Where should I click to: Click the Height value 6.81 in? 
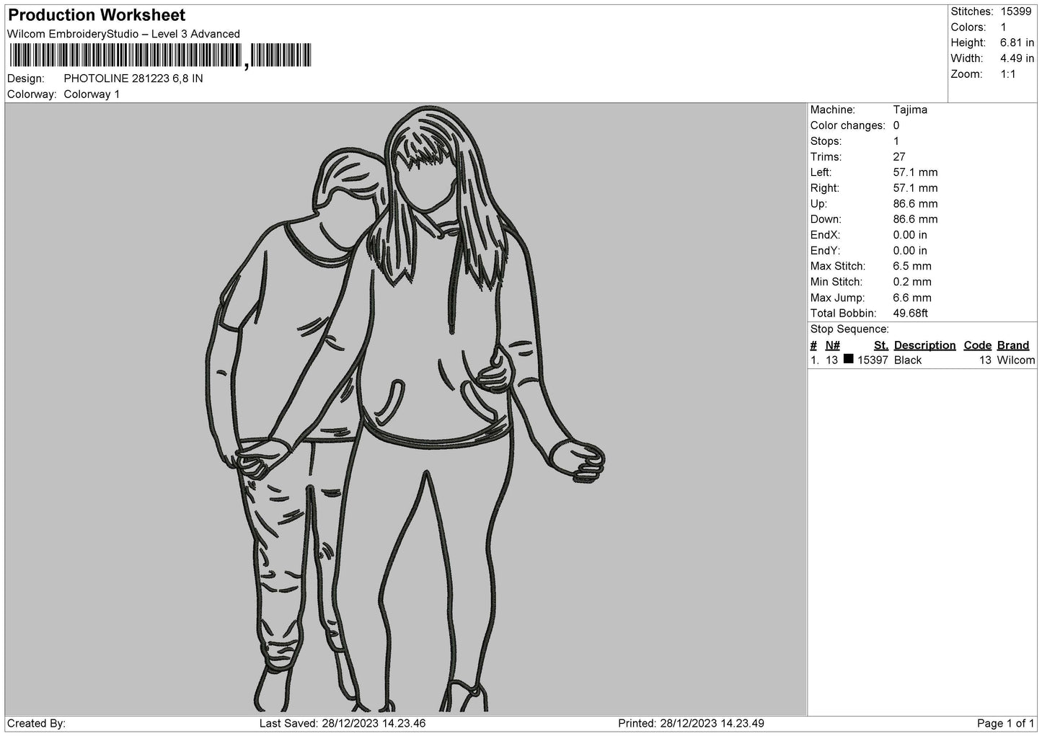pyautogui.click(x=1017, y=43)
